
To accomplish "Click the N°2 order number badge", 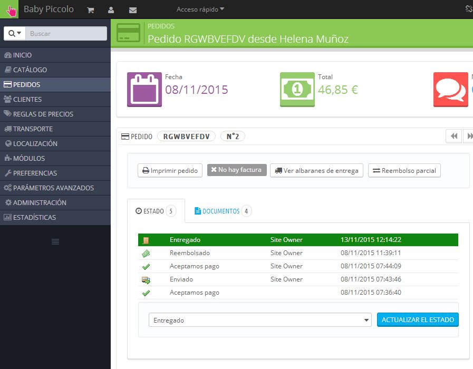I will [x=233, y=136].
